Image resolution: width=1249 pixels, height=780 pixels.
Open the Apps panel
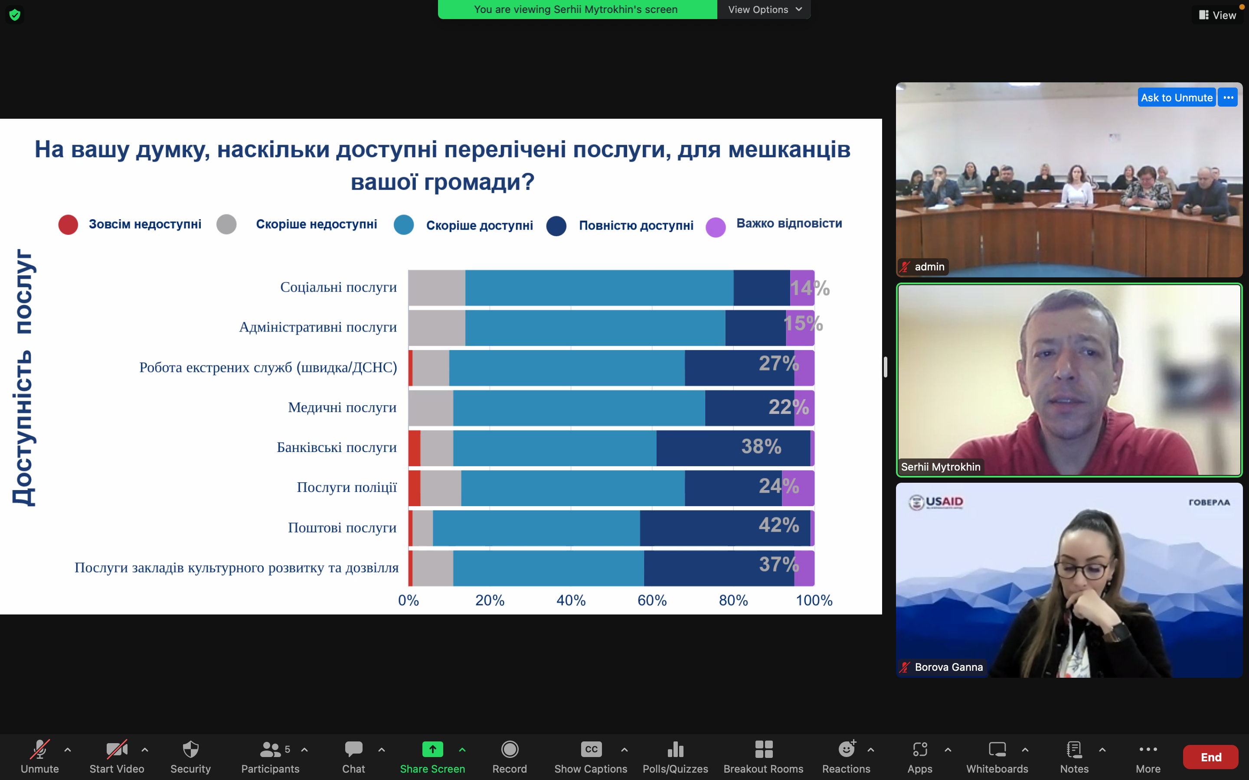click(920, 756)
